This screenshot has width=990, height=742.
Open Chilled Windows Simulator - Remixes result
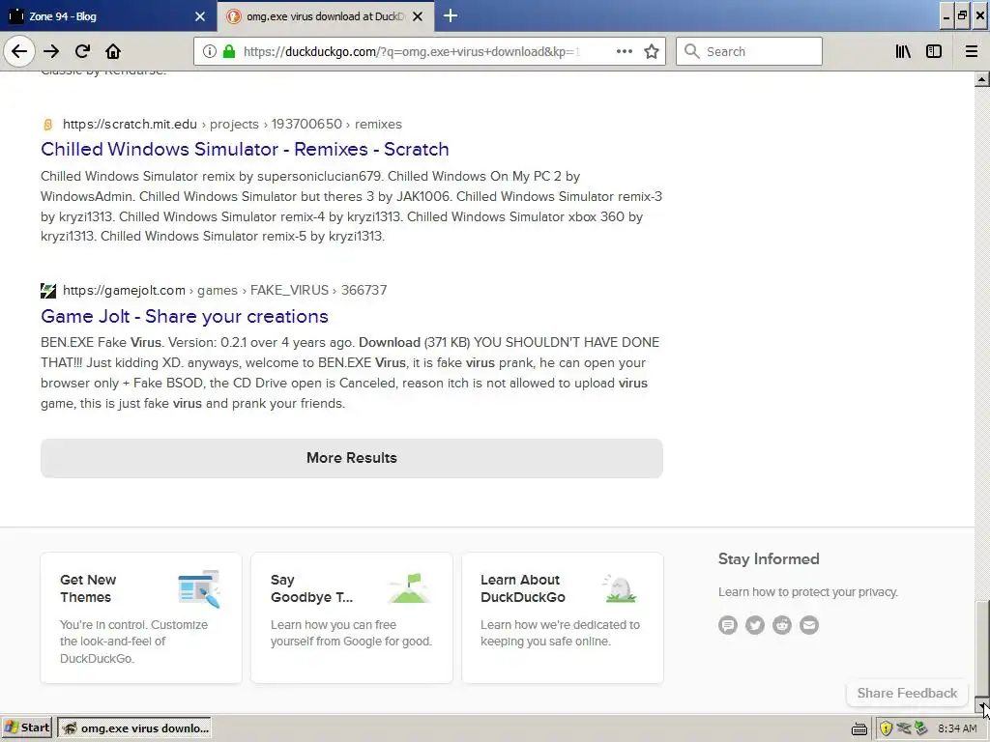click(x=245, y=149)
